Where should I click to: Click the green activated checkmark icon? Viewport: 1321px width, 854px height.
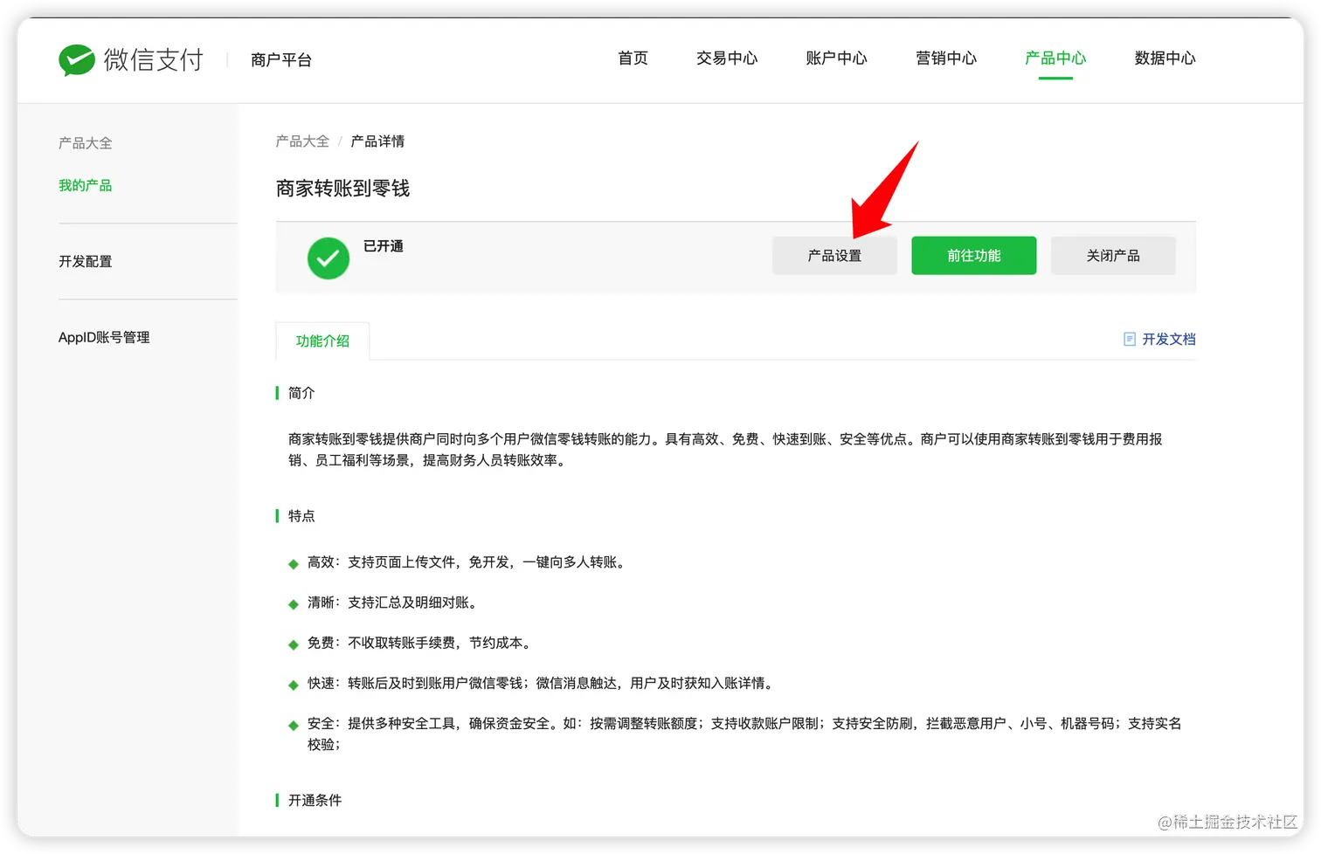329,258
